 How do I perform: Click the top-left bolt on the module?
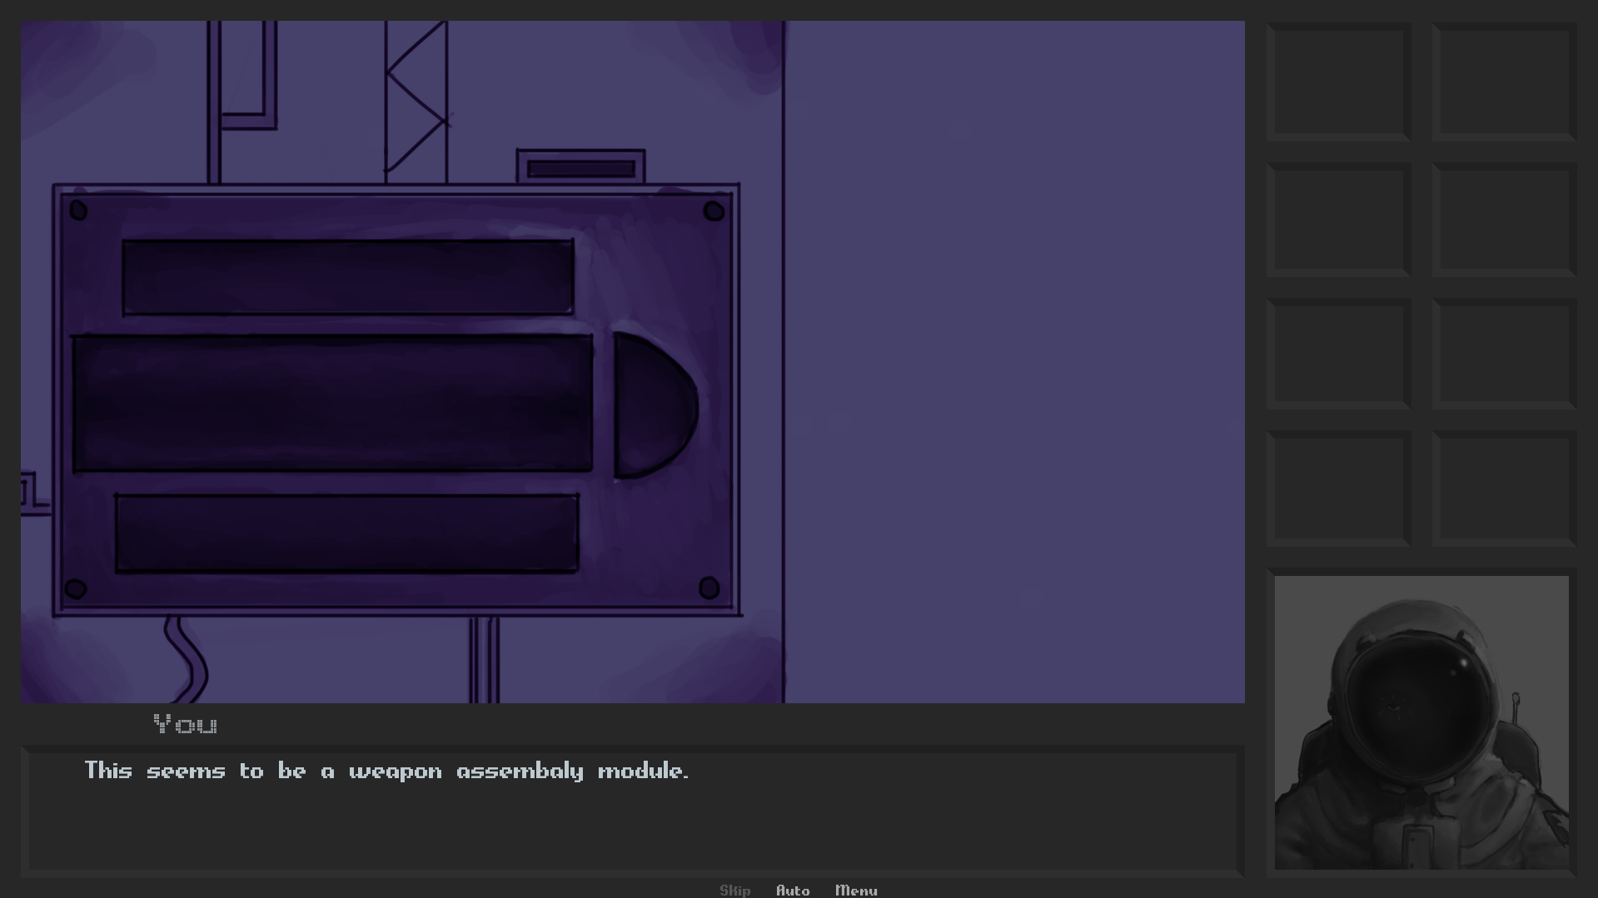pos(78,210)
